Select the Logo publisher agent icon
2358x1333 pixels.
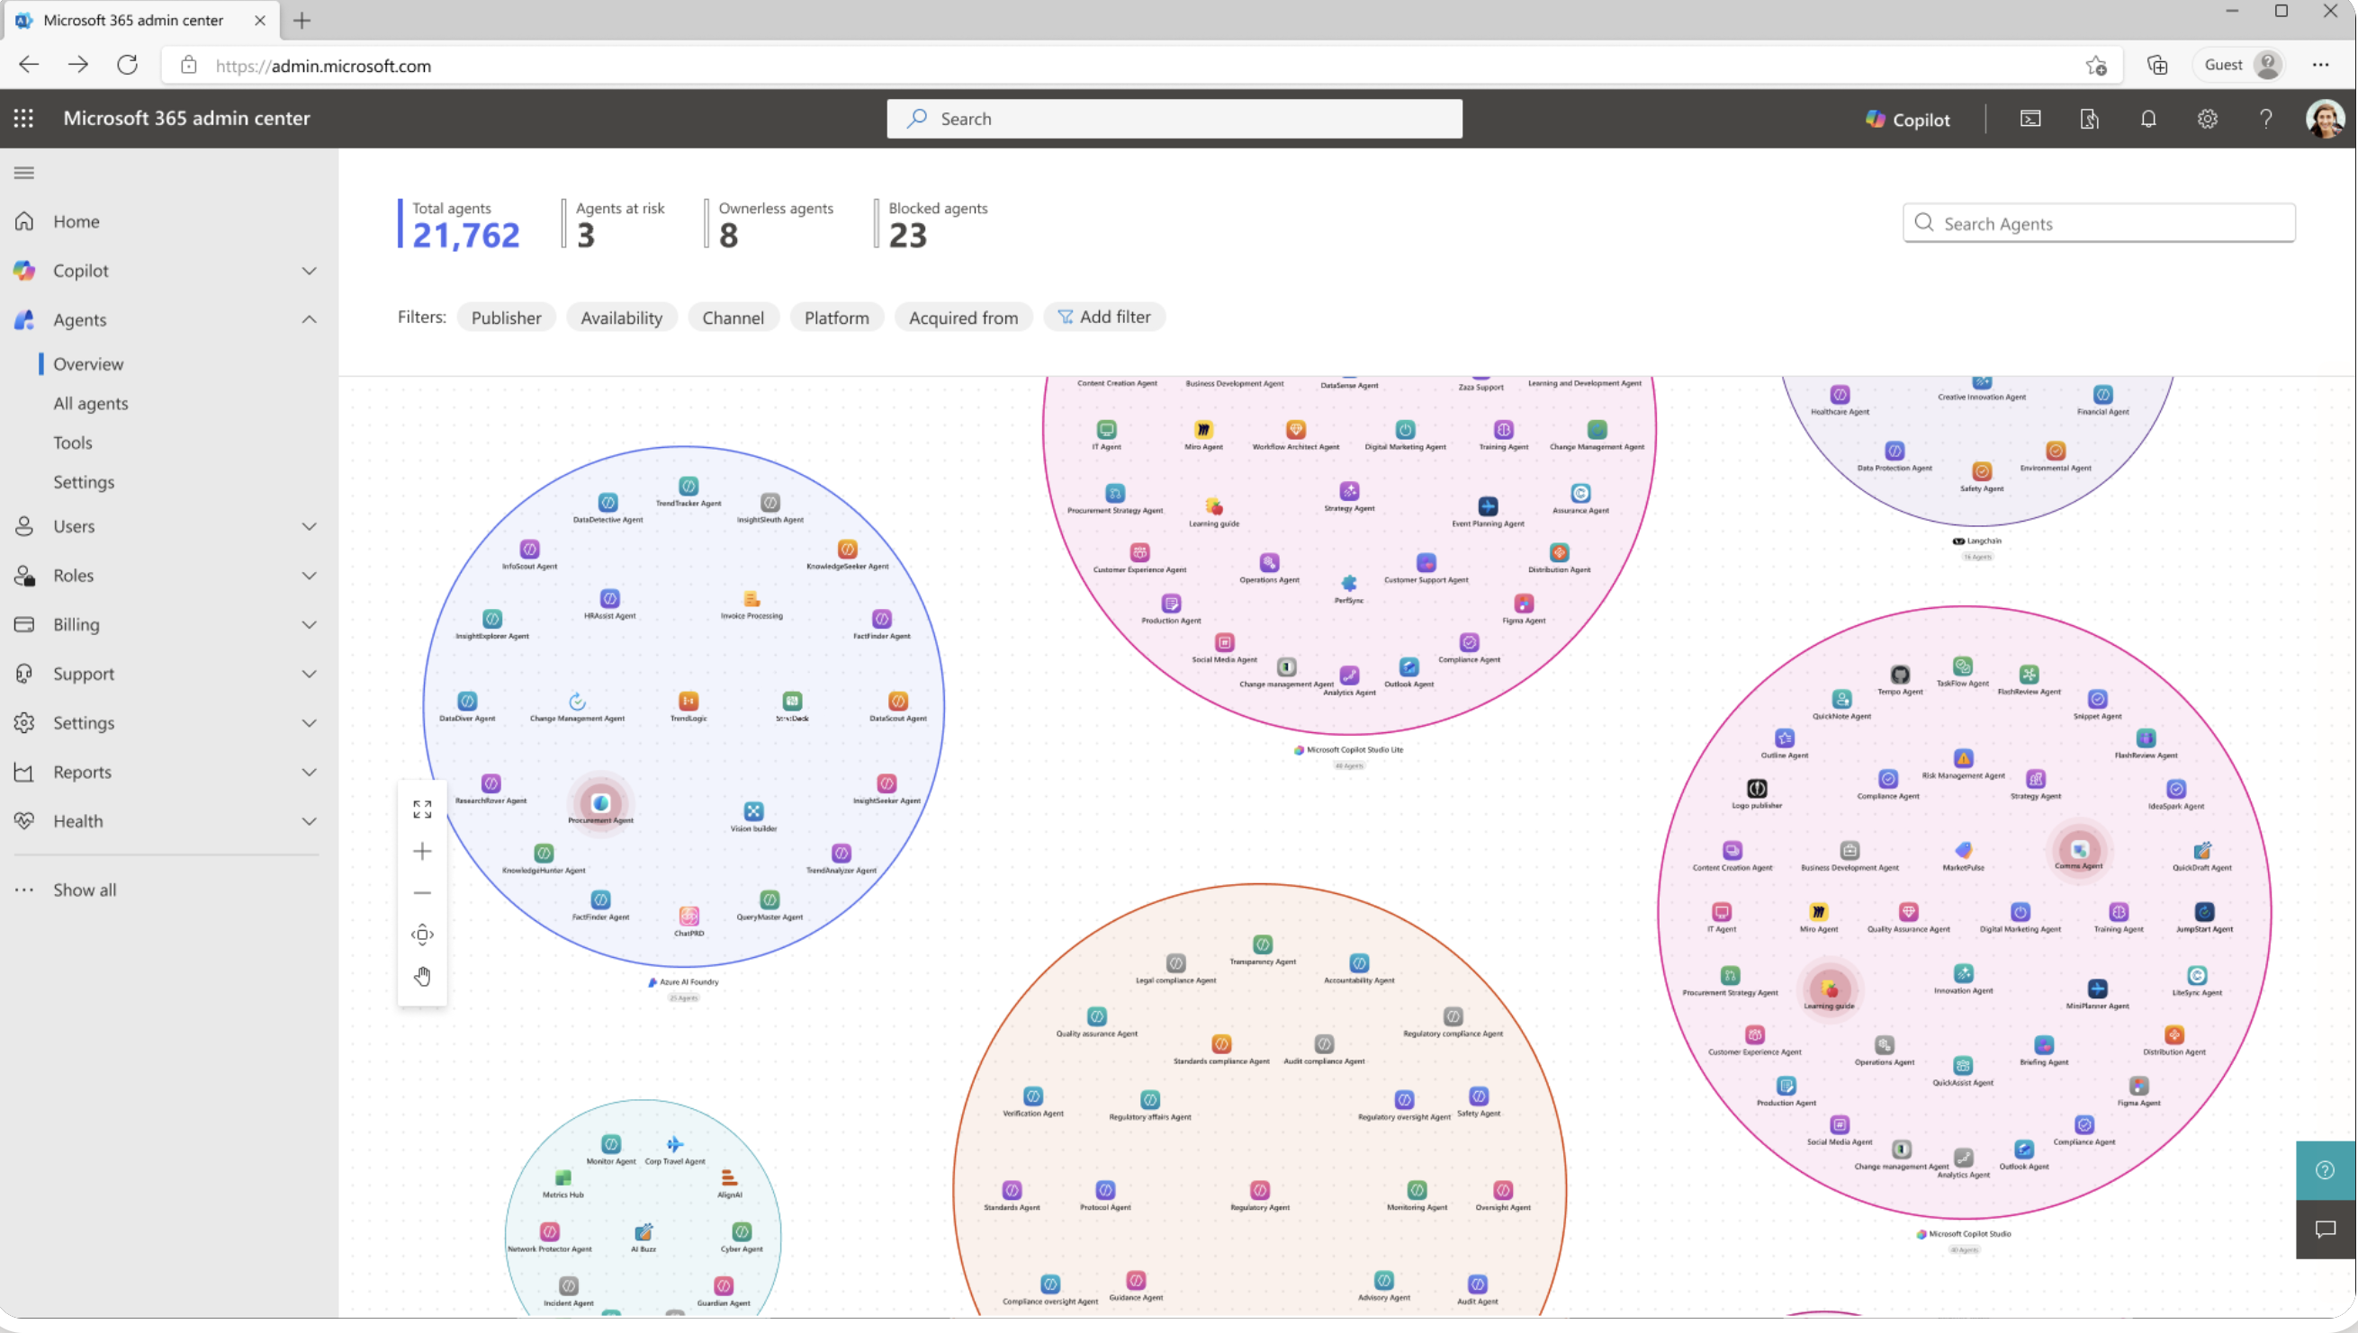[1757, 788]
